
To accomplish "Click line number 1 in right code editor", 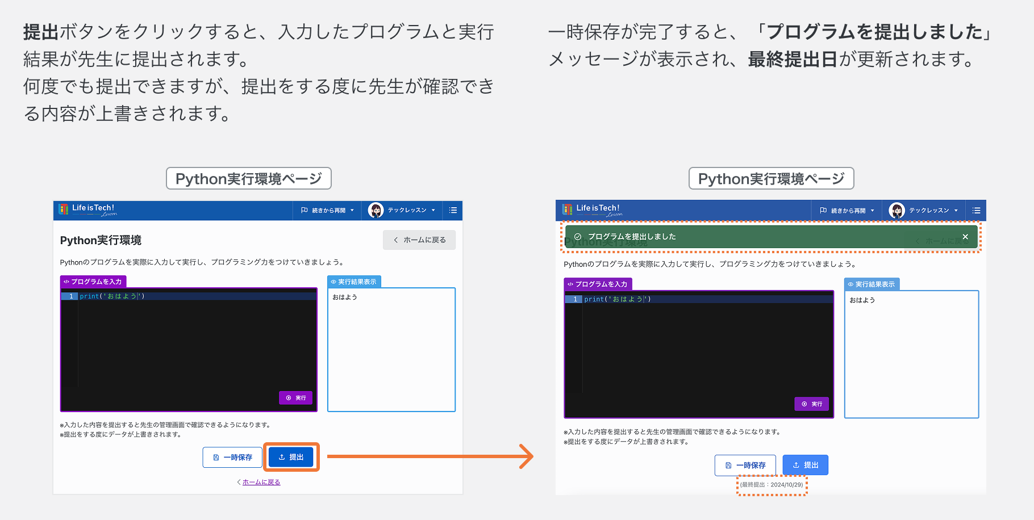I will pyautogui.click(x=575, y=299).
